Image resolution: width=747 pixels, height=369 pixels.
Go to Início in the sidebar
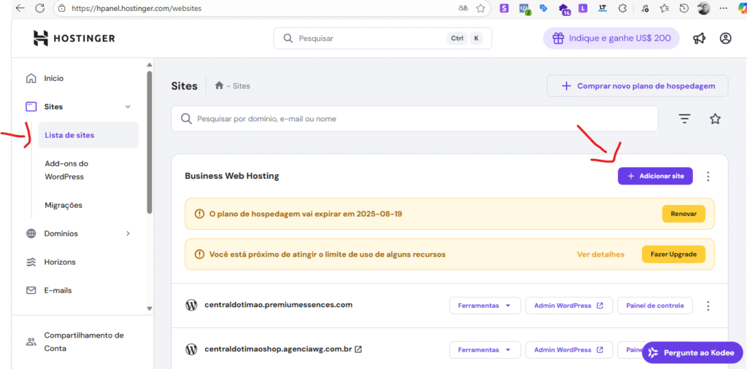54,78
